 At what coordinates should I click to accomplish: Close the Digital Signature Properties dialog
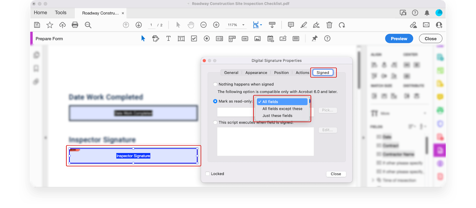pos(336,174)
